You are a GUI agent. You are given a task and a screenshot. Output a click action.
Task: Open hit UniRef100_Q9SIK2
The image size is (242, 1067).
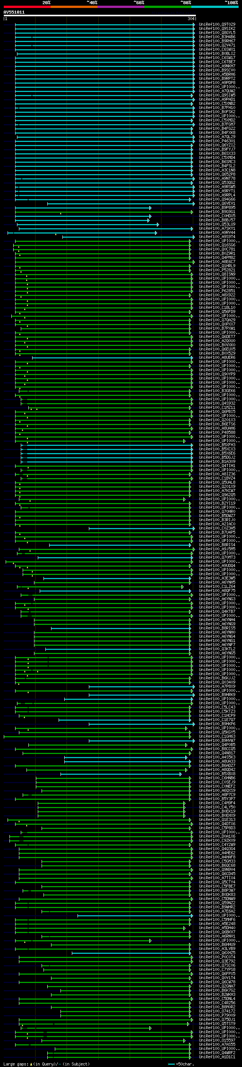[217, 29]
